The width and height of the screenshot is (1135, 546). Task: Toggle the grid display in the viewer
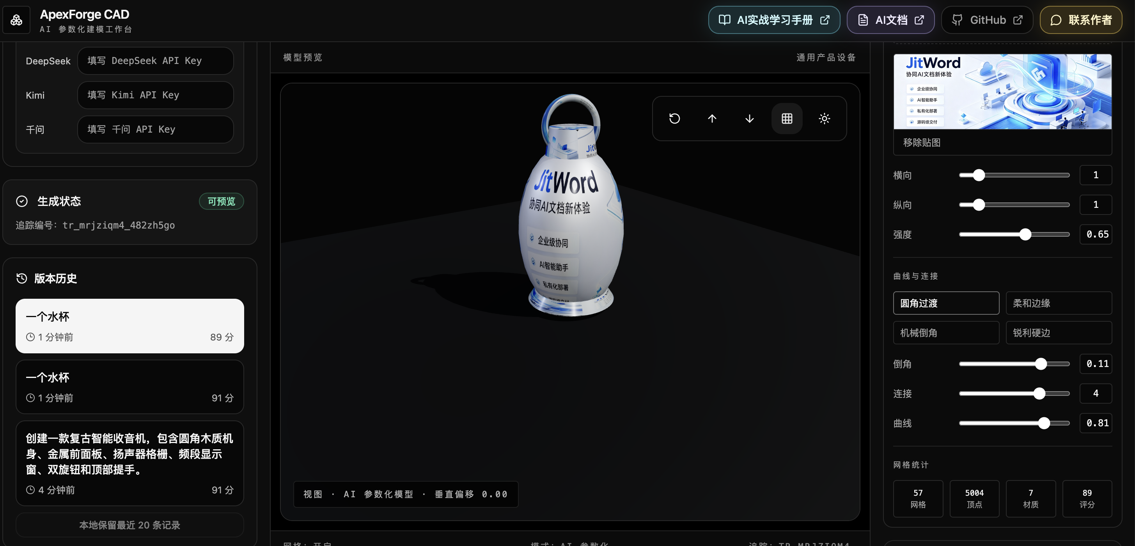(787, 119)
